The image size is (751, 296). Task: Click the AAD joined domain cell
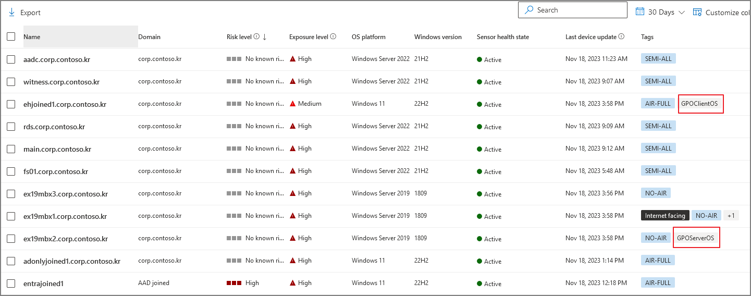coord(154,283)
